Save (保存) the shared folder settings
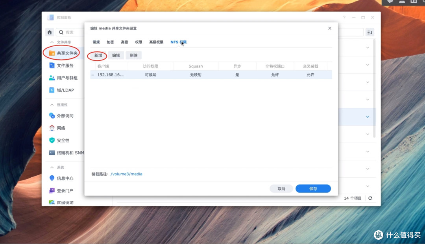The height and width of the screenshot is (244, 425). tap(313, 189)
